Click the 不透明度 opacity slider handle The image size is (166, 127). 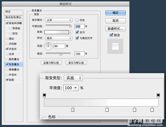click(71, 26)
